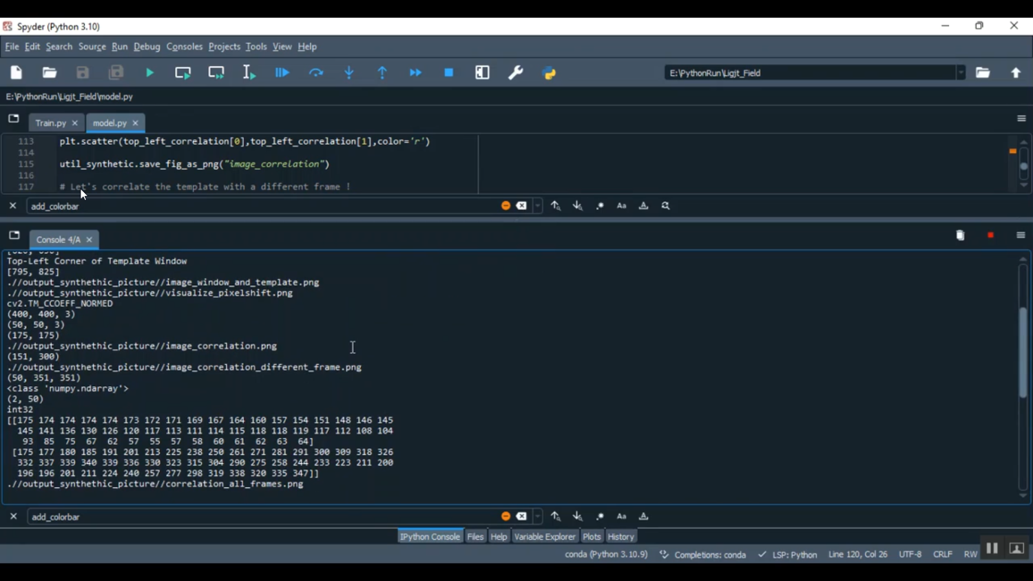Click the Run selection or current line icon
This screenshot has height=581, width=1033.
pyautogui.click(x=249, y=73)
